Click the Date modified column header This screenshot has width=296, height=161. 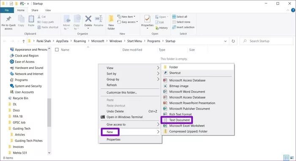tap(139, 50)
